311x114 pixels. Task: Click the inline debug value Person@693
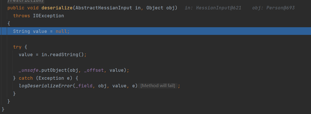coord(280,8)
